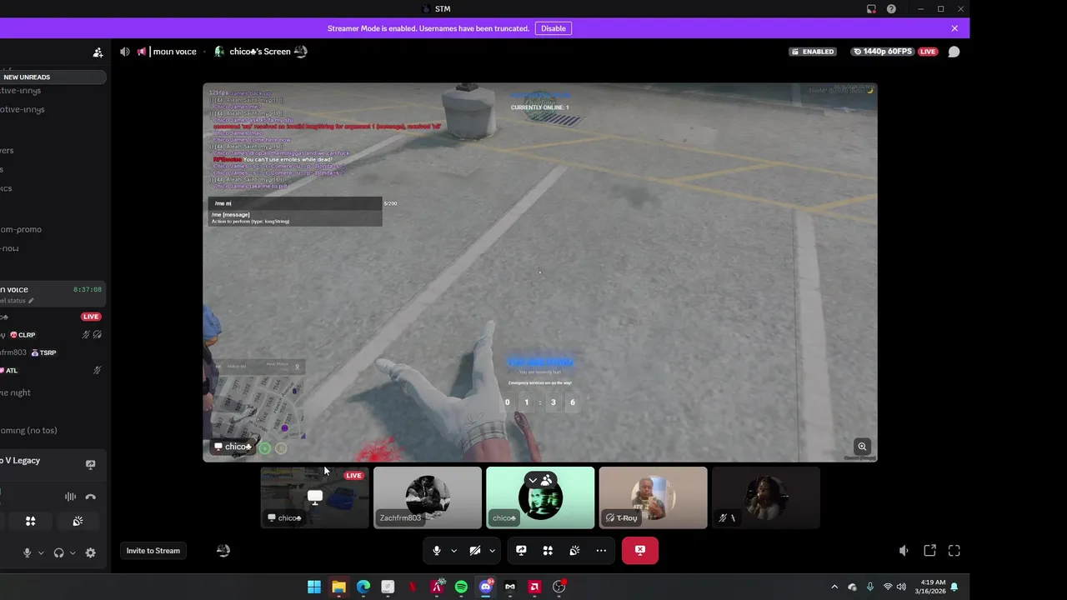Screen dimensions: 1067x600
Task: Click the avatar next to Invite to Stream
Action: [x=223, y=551]
